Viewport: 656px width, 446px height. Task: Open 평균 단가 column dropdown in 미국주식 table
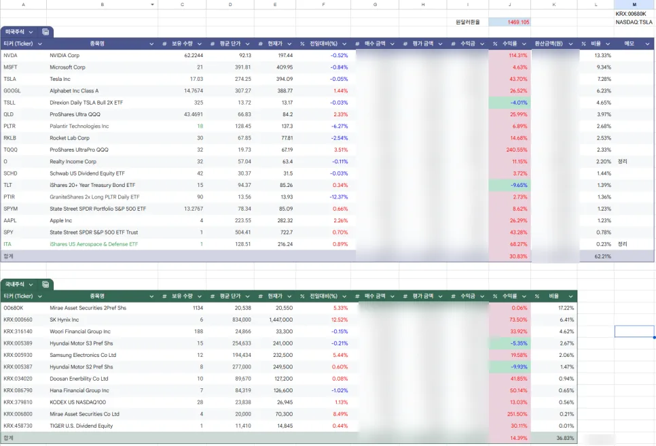pos(248,44)
